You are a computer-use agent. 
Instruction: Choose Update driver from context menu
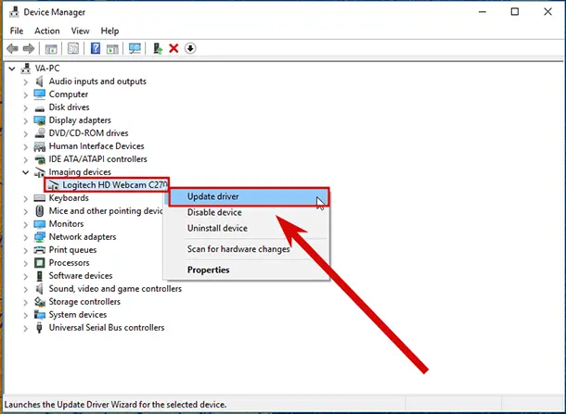249,196
